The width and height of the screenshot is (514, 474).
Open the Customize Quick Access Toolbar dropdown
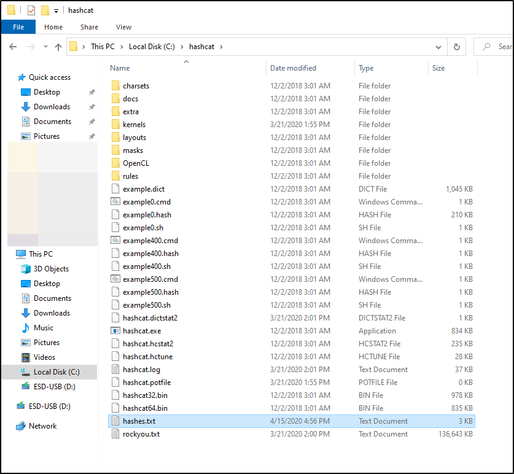[56, 11]
